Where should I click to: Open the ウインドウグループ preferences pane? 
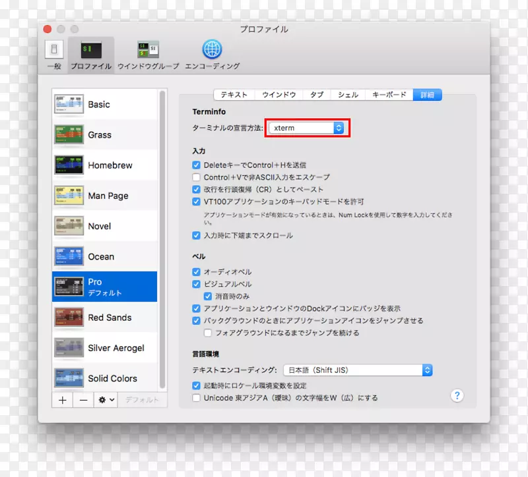[x=148, y=54]
